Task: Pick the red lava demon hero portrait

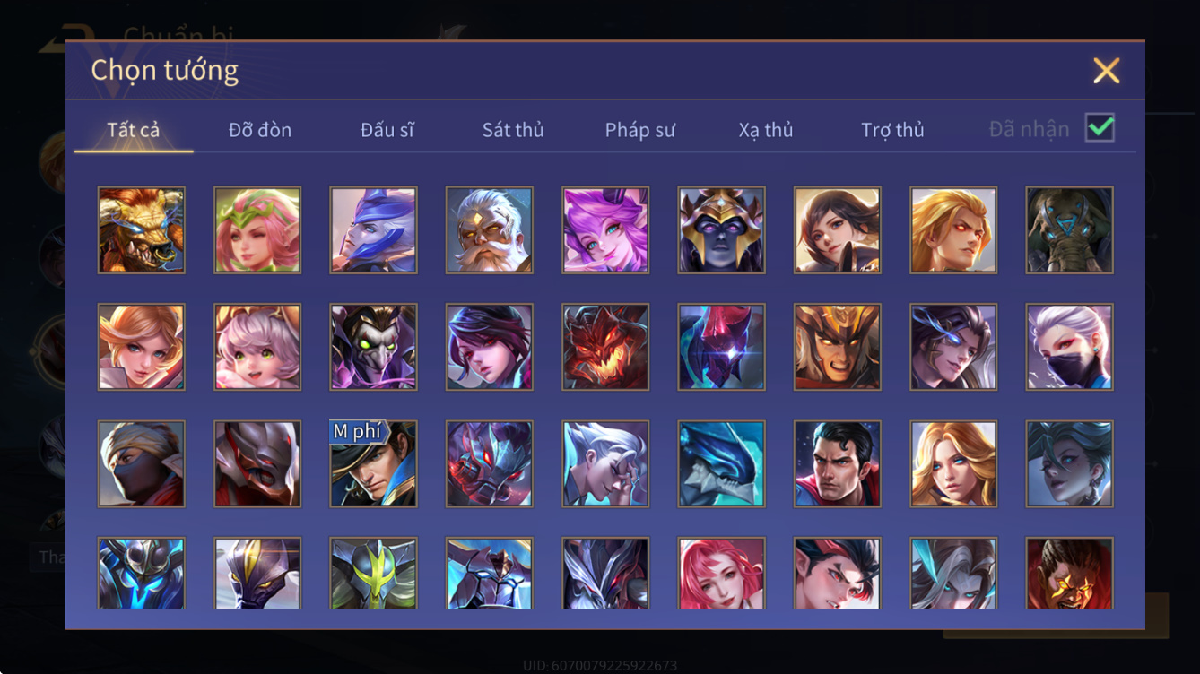Action: [x=605, y=347]
